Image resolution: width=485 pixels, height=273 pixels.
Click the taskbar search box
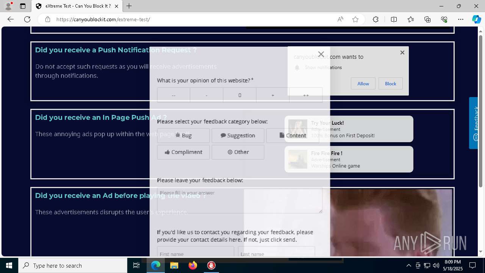pyautogui.click(x=73, y=265)
